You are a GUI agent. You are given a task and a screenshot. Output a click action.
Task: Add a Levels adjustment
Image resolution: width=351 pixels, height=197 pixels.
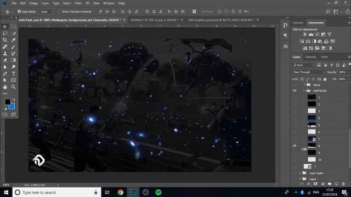point(311,34)
